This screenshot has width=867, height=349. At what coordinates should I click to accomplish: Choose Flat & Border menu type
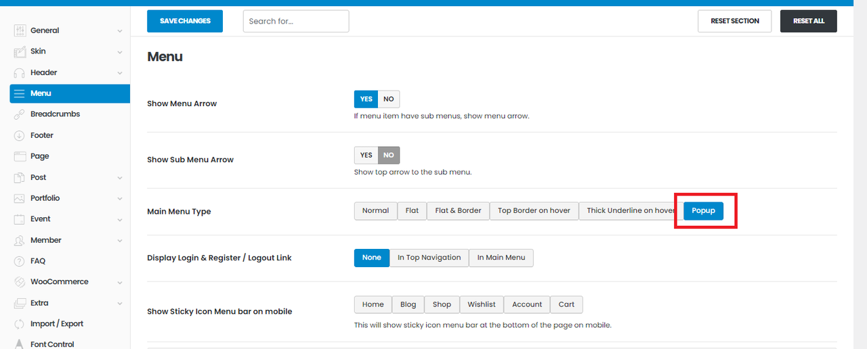pos(458,211)
